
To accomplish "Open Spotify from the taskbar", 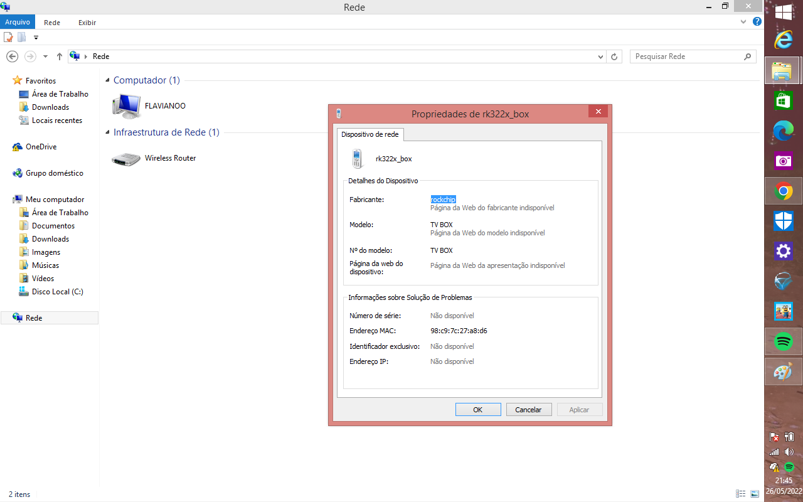I will pyautogui.click(x=784, y=341).
